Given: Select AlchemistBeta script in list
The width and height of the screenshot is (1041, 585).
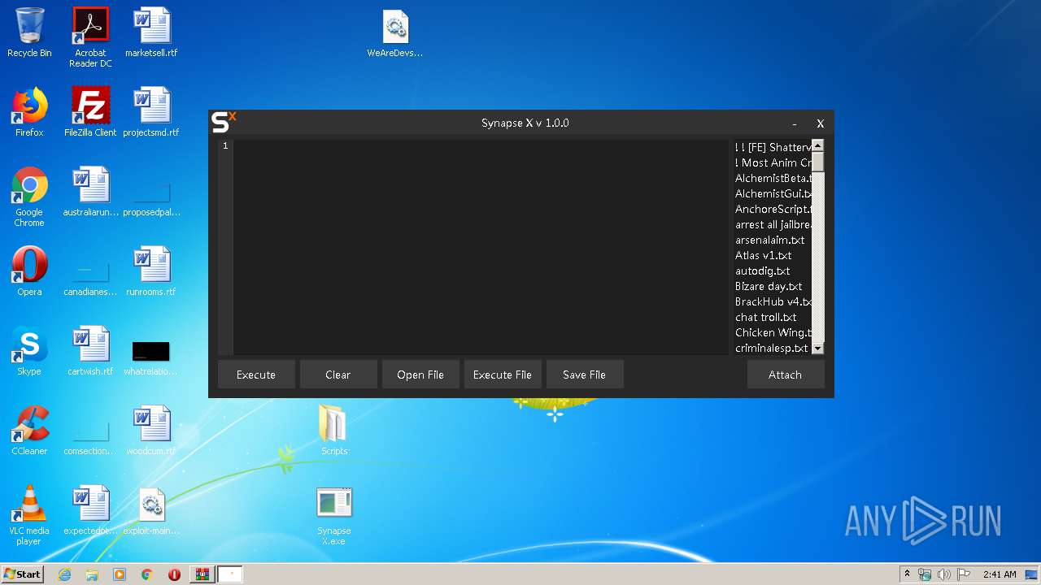Looking at the screenshot, I should click(x=773, y=178).
